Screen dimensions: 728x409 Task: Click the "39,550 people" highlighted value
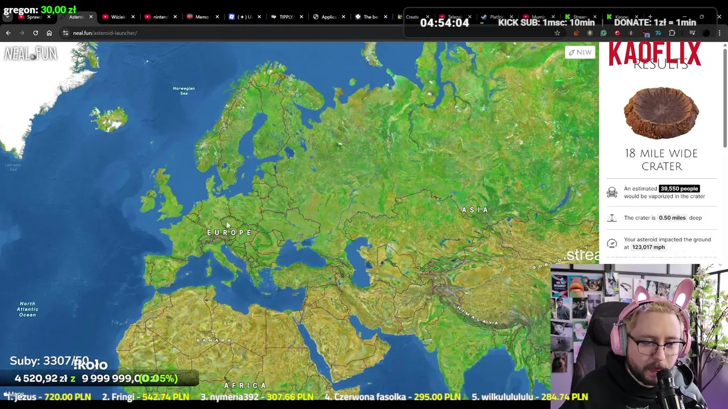click(679, 189)
